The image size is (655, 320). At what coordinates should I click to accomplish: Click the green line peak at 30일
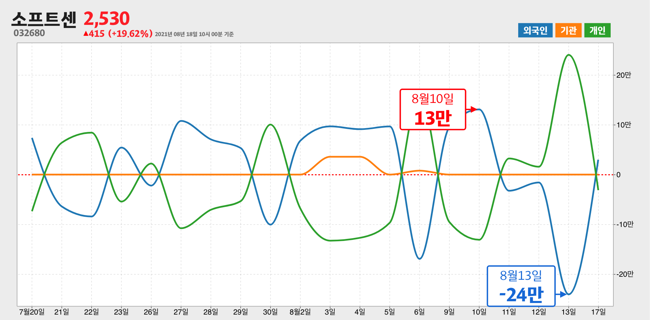point(270,125)
